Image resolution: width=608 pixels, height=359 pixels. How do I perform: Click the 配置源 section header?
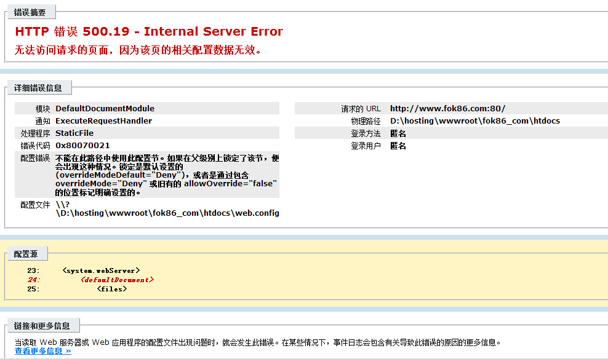(x=26, y=253)
